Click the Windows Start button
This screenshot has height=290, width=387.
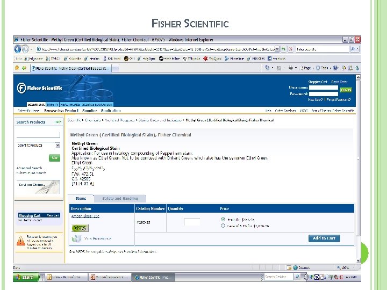(26, 278)
